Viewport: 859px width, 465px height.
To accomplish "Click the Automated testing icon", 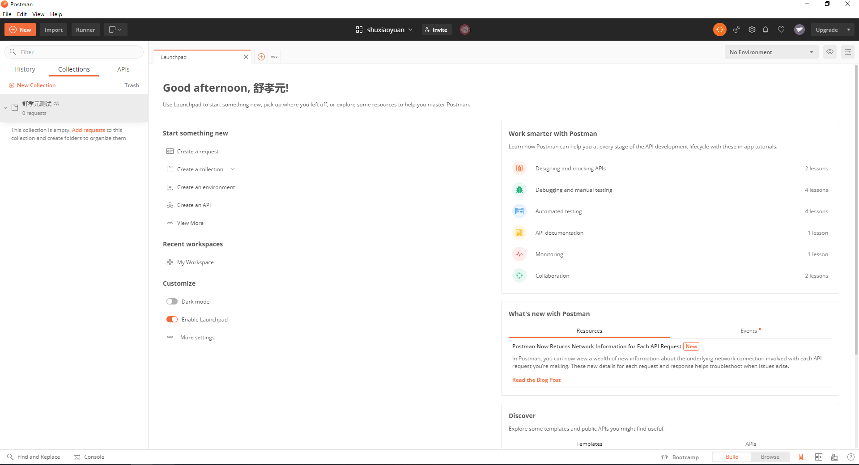I will pos(519,211).
